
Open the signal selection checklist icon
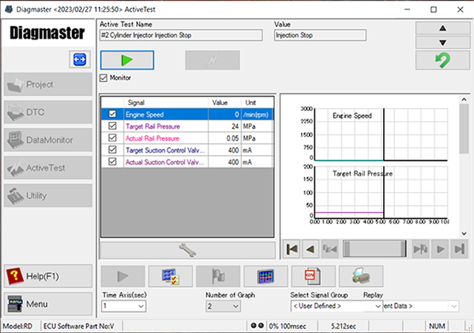[171, 276]
